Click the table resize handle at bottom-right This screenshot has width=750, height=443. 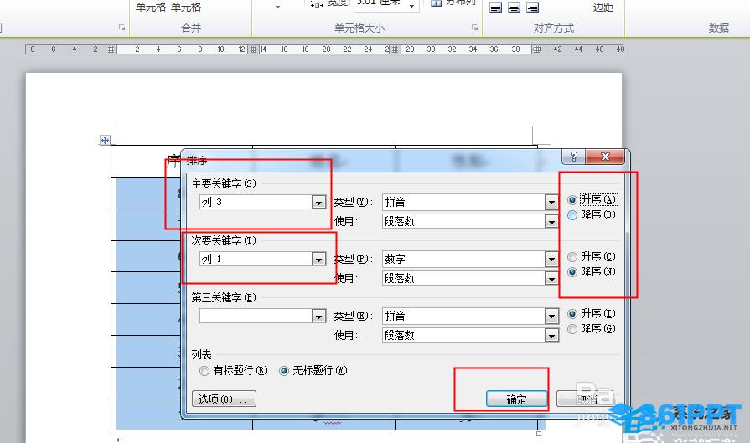click(539, 434)
